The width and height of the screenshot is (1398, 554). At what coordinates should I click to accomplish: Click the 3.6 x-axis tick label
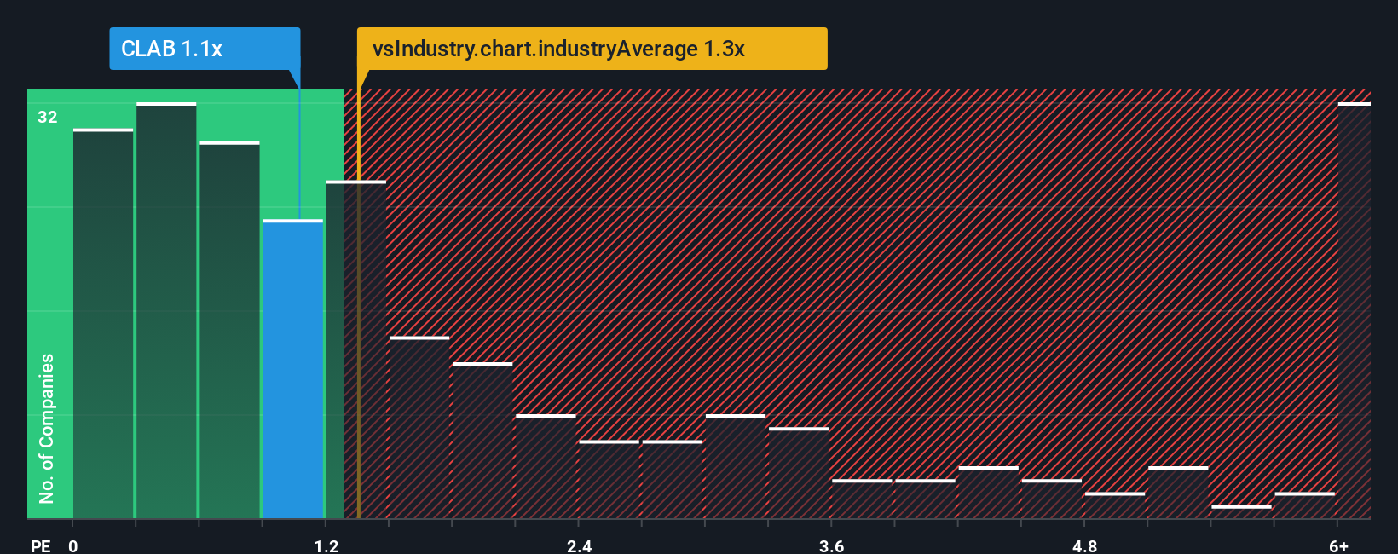pos(832,545)
